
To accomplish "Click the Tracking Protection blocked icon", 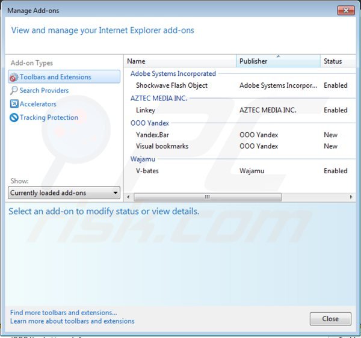I will (14, 117).
